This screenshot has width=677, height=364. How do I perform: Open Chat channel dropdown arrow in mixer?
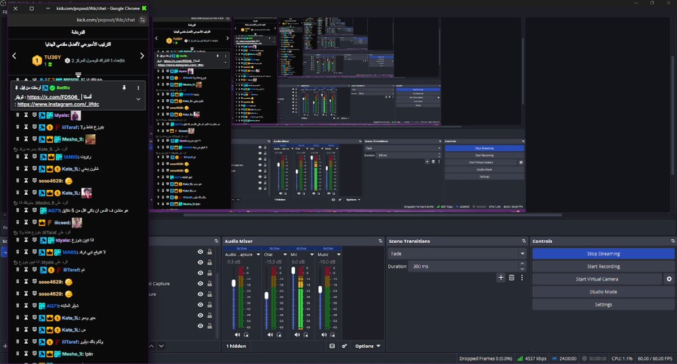pos(285,255)
